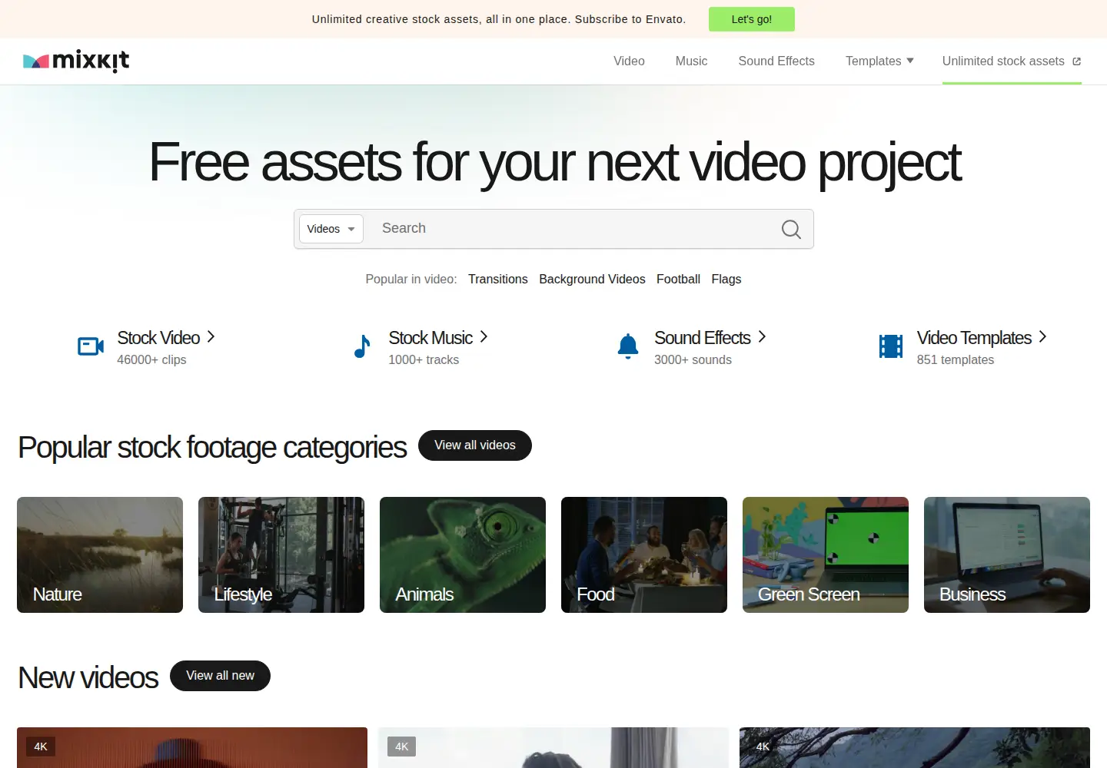Viewport: 1107px width, 768px height.
Task: Click the Video Templates heading link
Action: click(974, 338)
